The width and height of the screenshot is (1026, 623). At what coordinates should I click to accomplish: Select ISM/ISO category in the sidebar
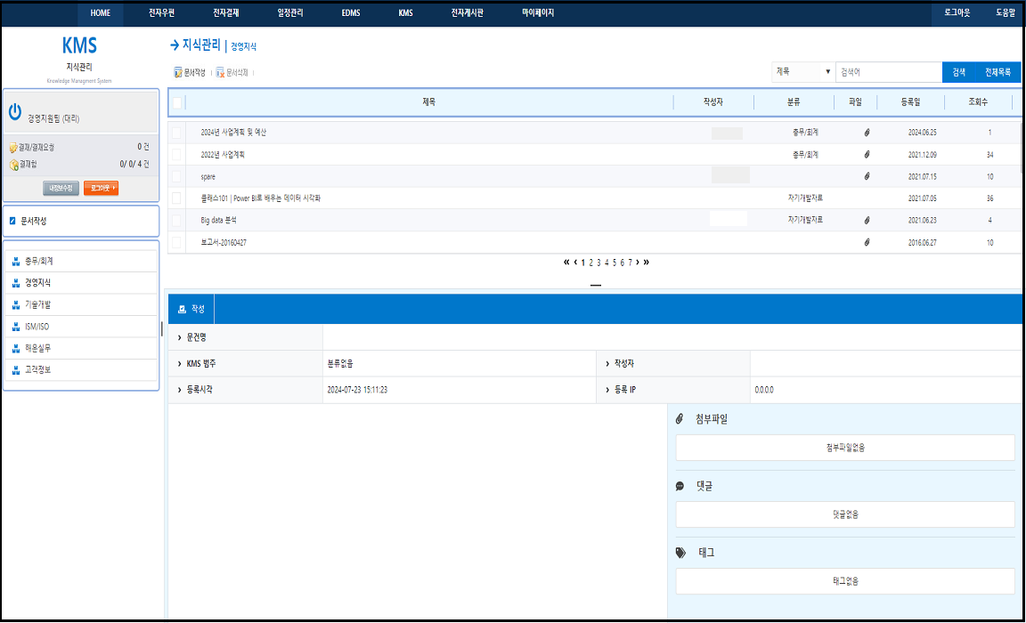(x=81, y=327)
